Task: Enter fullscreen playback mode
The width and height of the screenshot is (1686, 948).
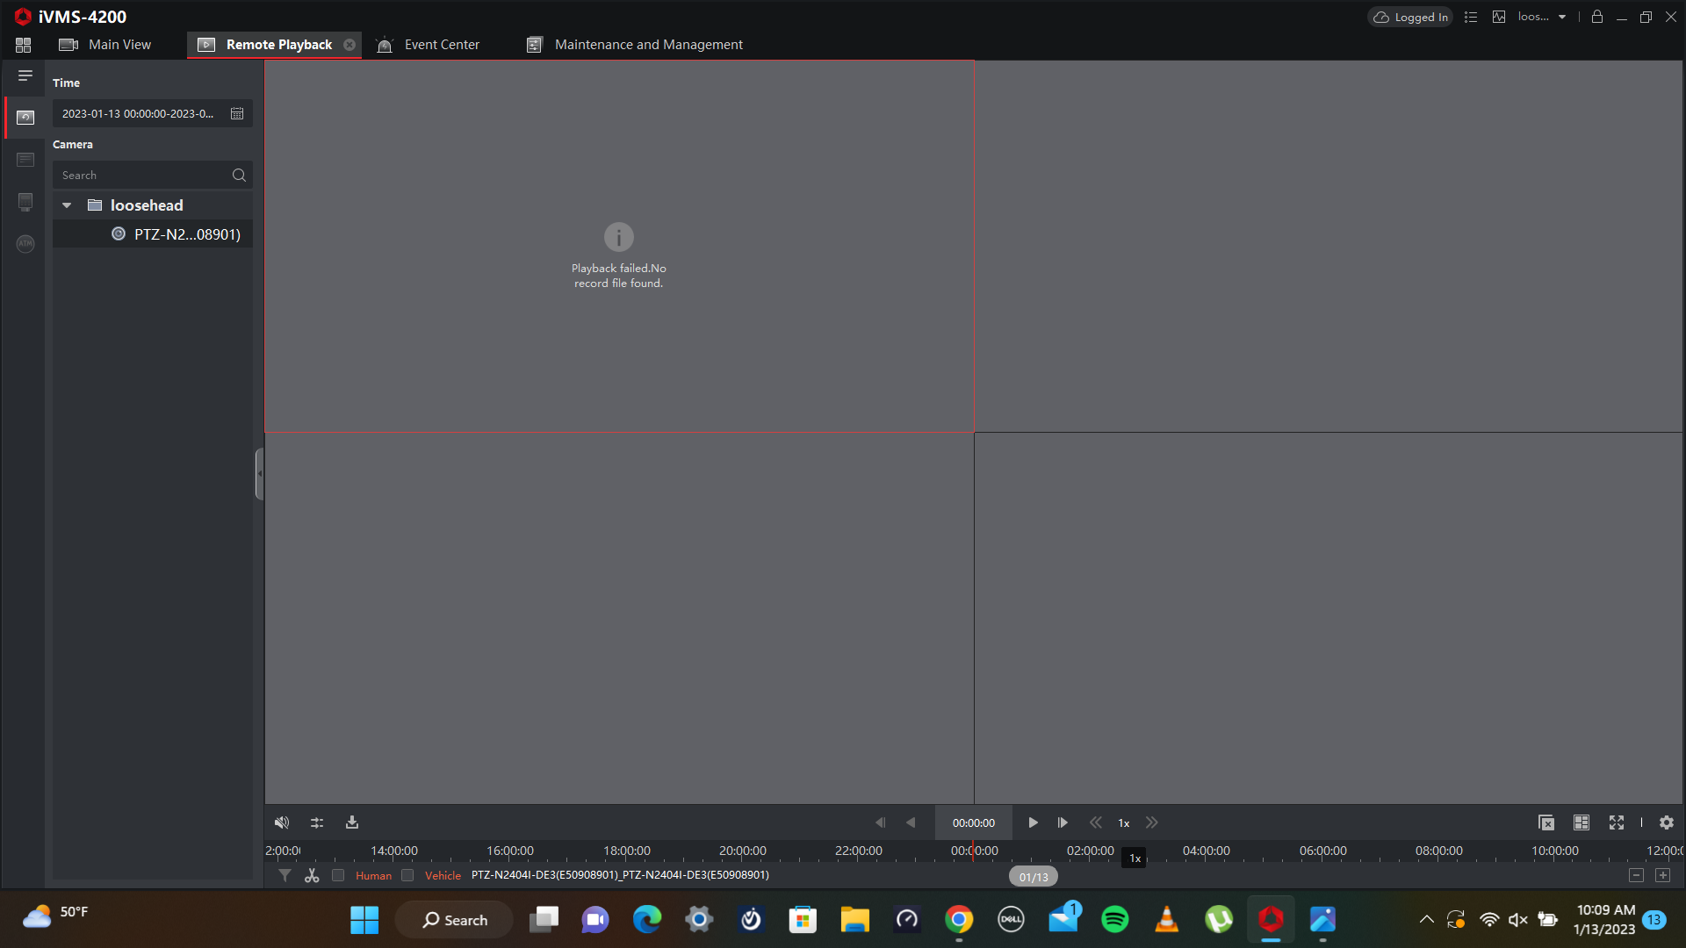Action: [1617, 822]
